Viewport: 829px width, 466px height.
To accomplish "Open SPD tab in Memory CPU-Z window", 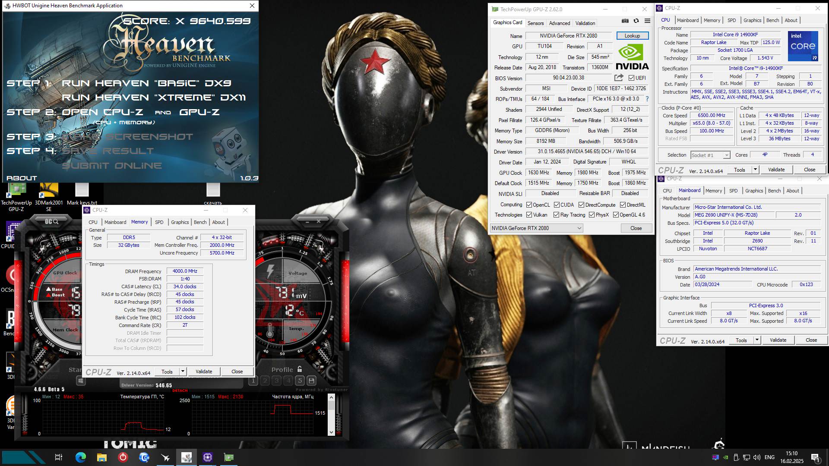I will pos(159,222).
